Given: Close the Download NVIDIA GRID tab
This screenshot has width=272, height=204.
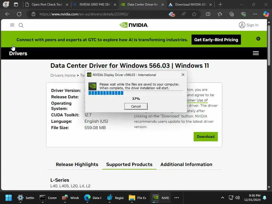Looking at the screenshot, I should pos(210,5).
